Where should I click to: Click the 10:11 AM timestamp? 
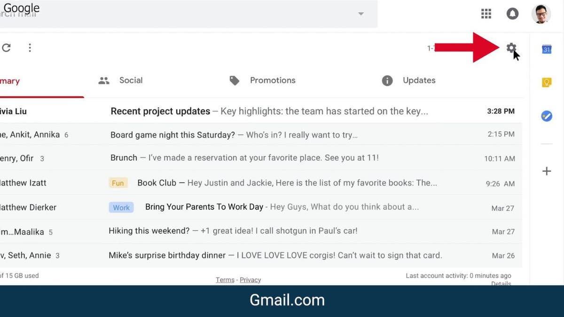pos(500,159)
